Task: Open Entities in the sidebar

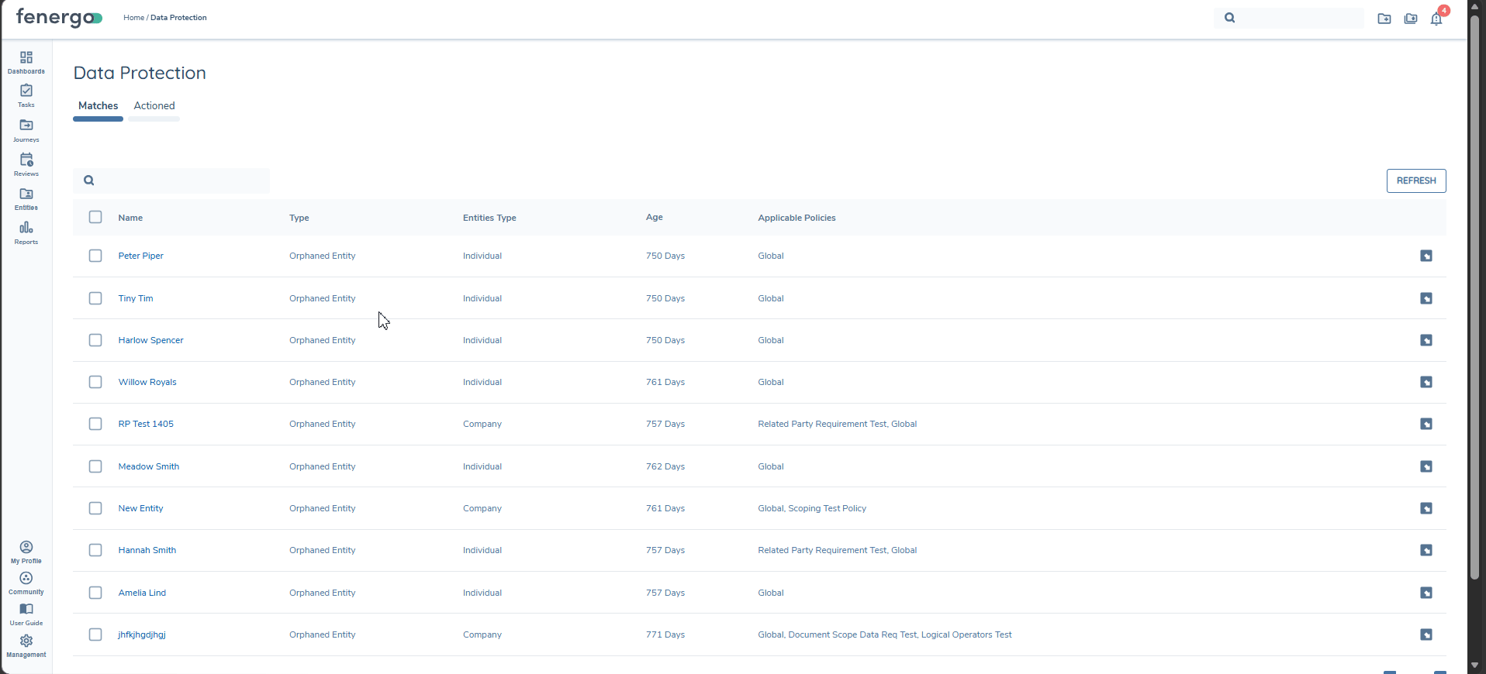Action: [x=26, y=198]
